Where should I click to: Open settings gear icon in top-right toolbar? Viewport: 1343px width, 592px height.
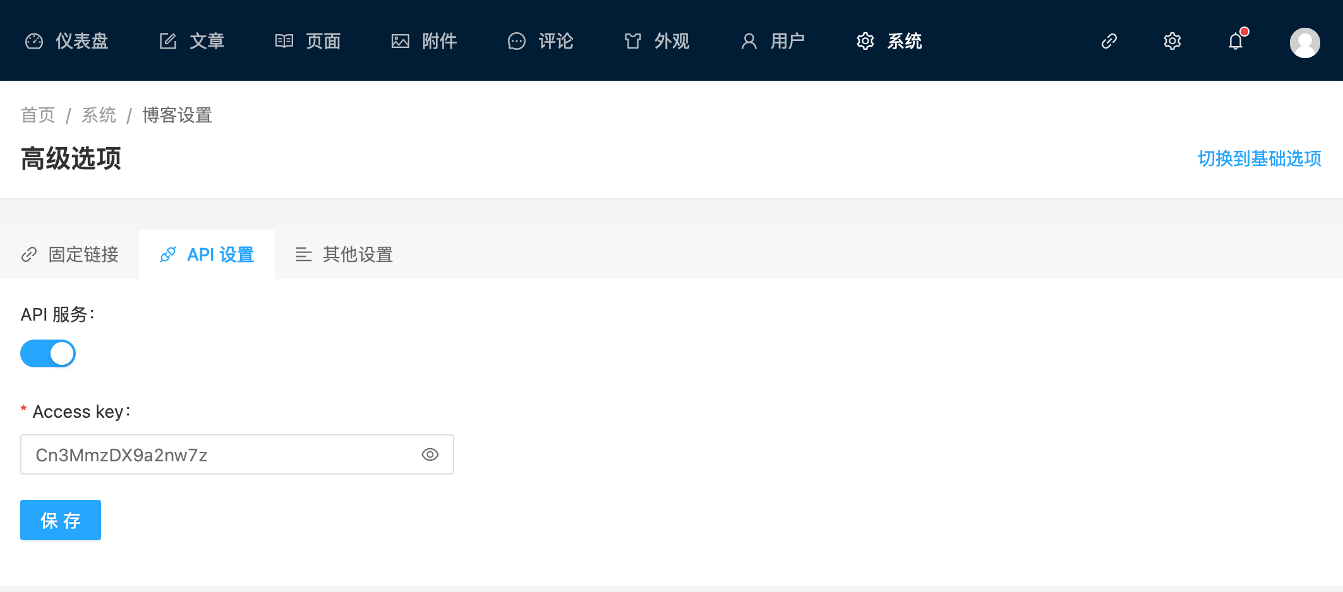[1172, 41]
